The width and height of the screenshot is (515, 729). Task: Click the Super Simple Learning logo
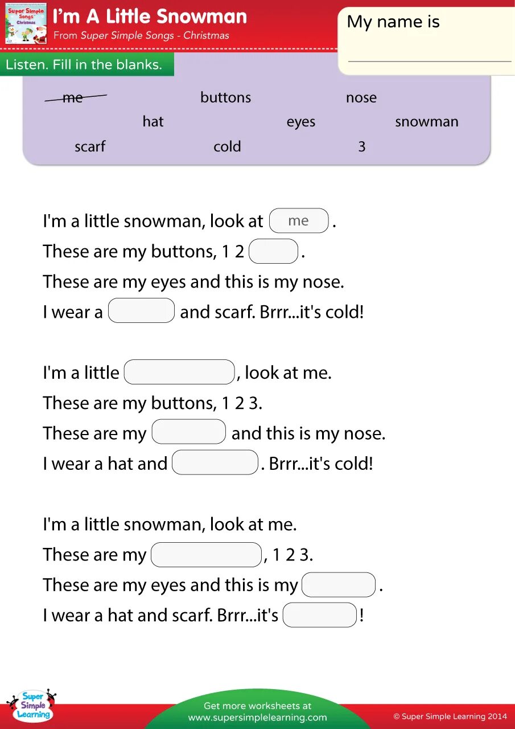click(x=32, y=707)
